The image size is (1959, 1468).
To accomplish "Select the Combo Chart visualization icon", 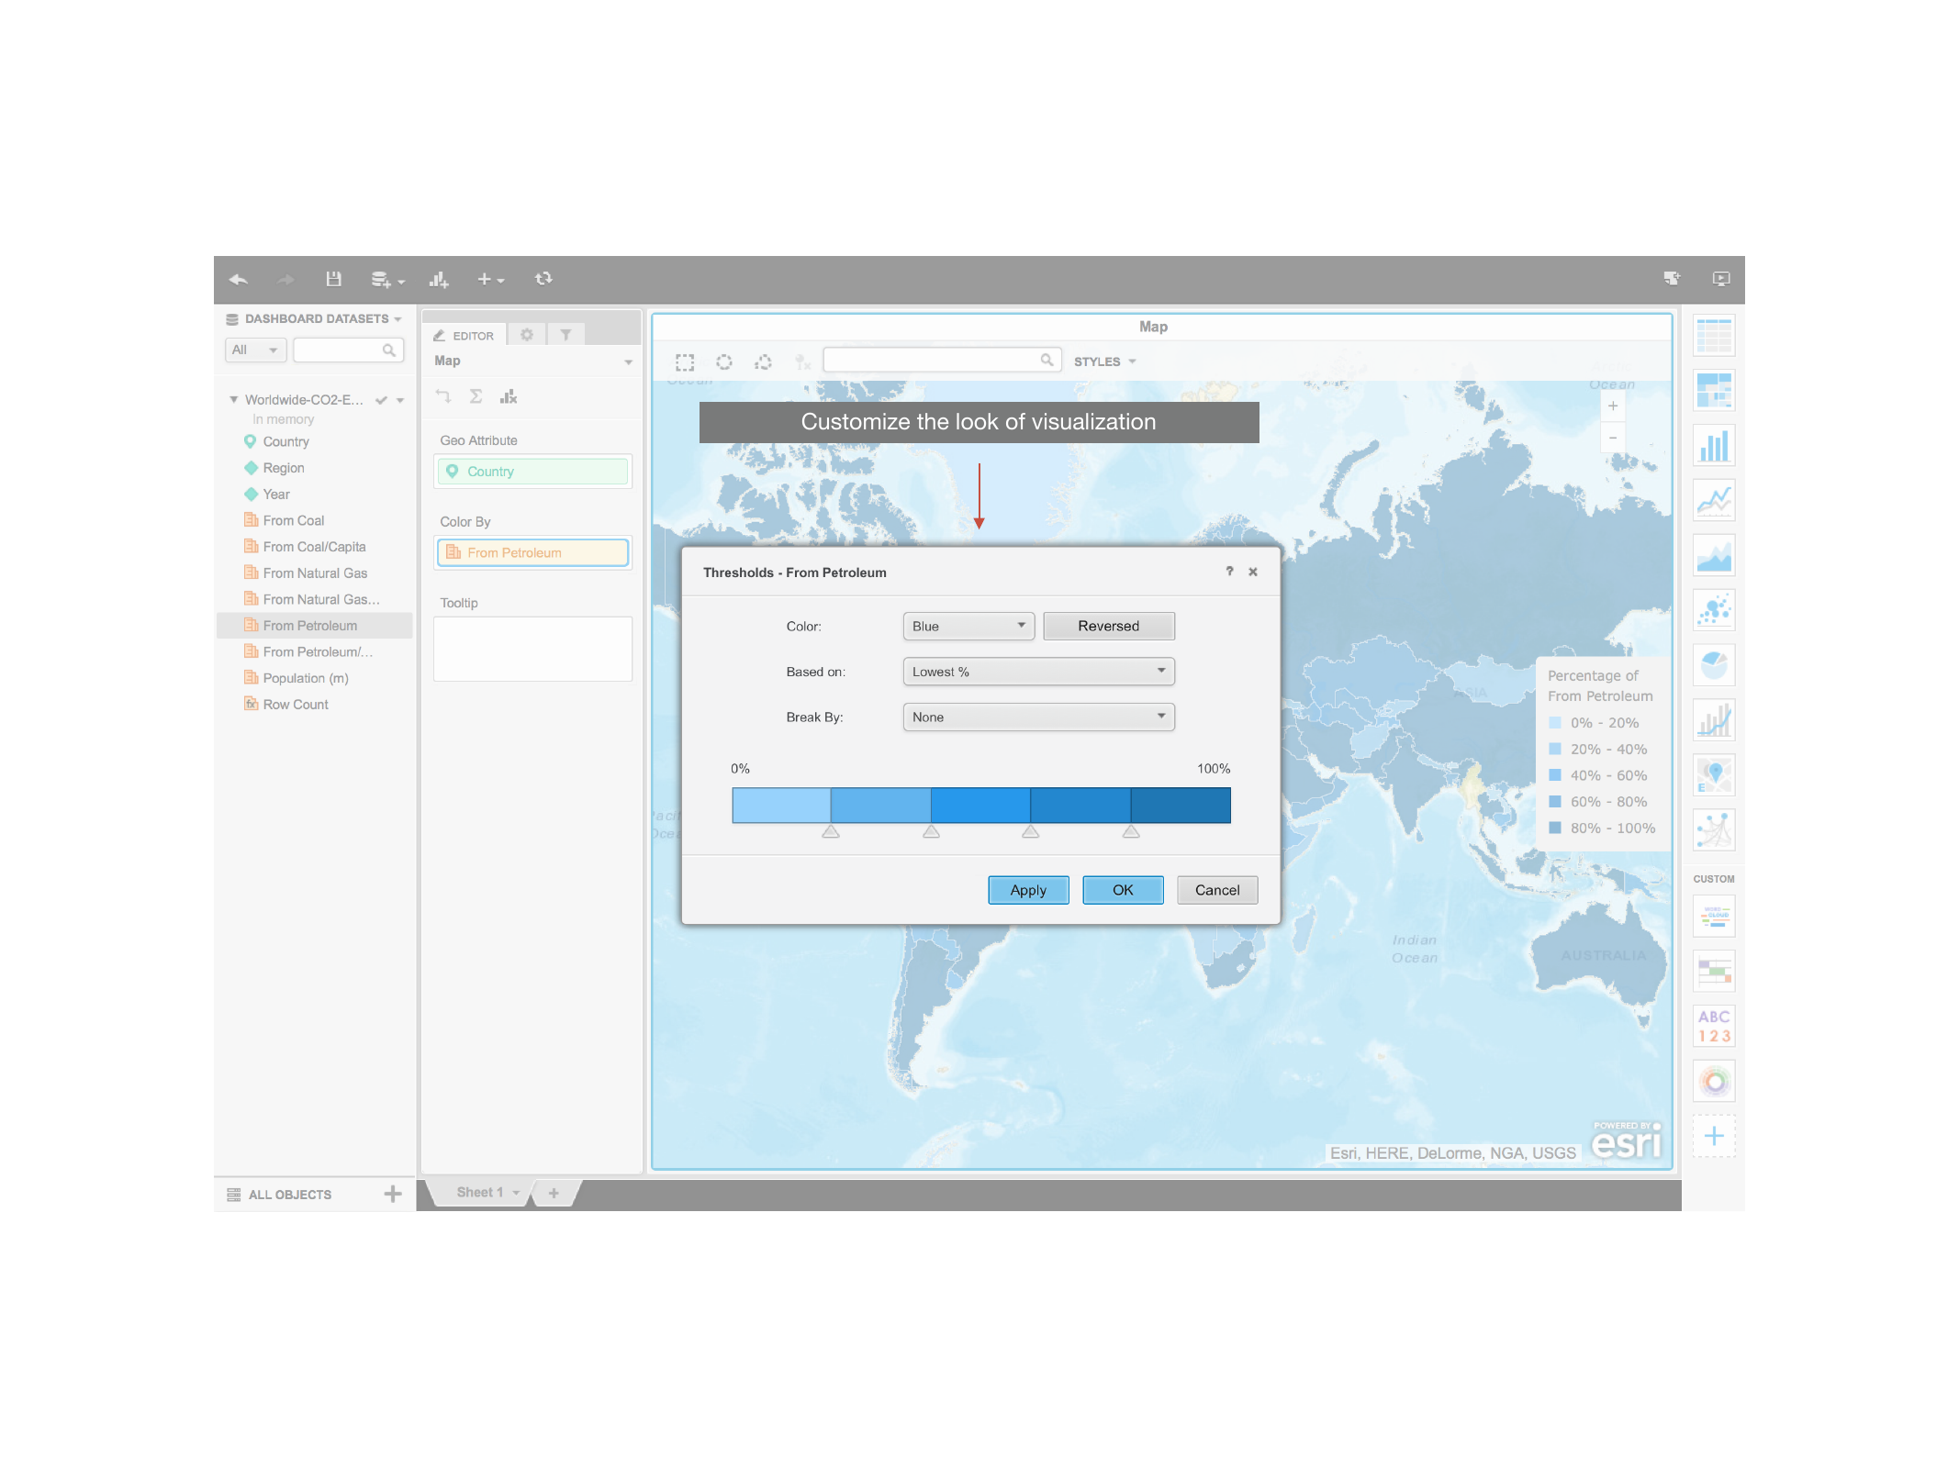I will [x=1714, y=720].
